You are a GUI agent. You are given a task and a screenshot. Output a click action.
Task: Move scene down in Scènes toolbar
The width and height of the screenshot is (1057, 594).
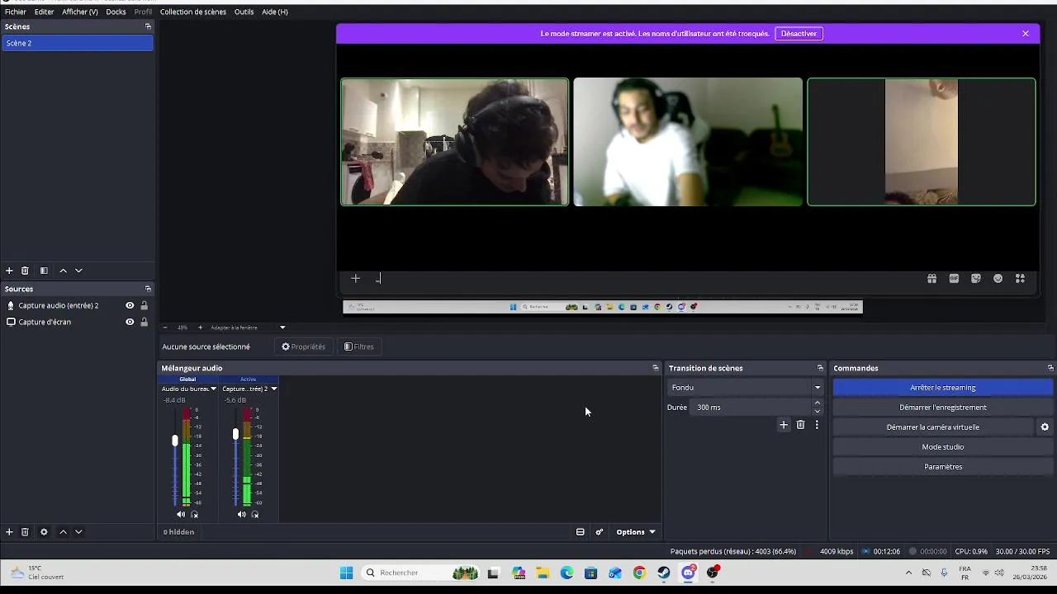(x=78, y=271)
